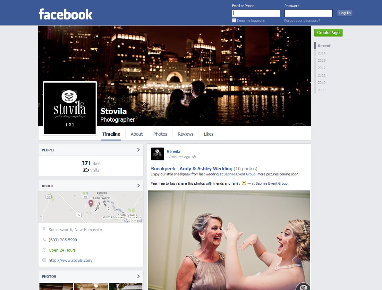382x290 pixels.
Task: Click the smiley emoticon in the post text
Action: (244, 183)
